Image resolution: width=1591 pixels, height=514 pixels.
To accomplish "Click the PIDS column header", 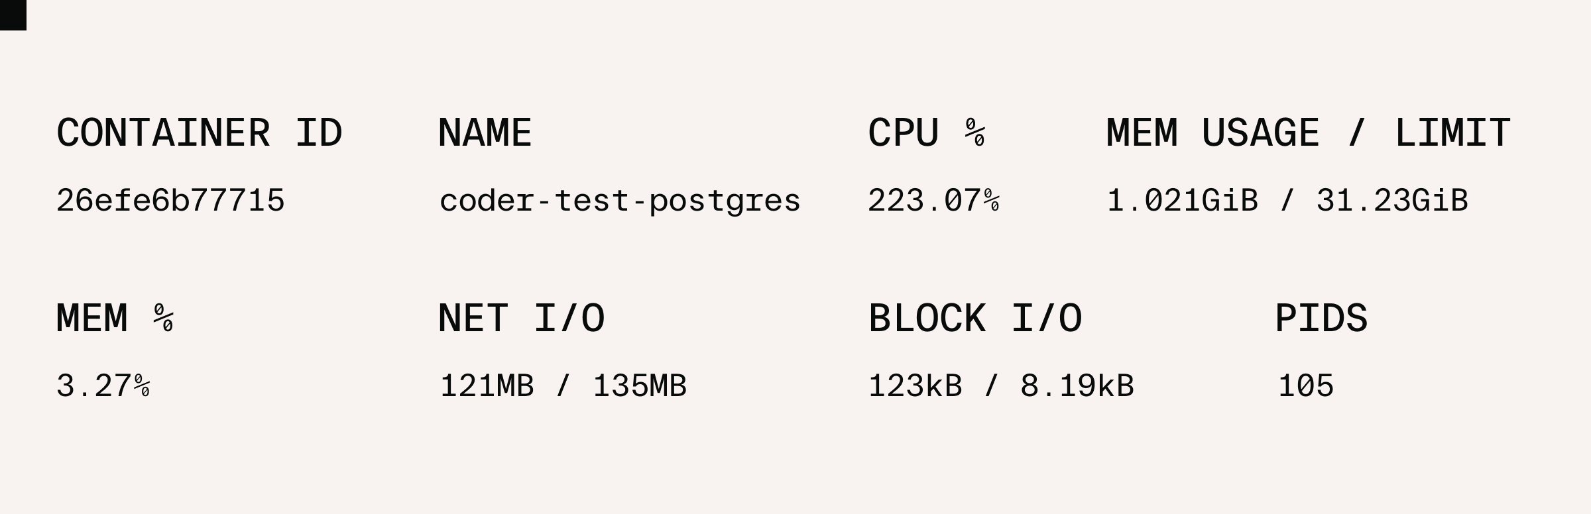I will (x=1321, y=319).
